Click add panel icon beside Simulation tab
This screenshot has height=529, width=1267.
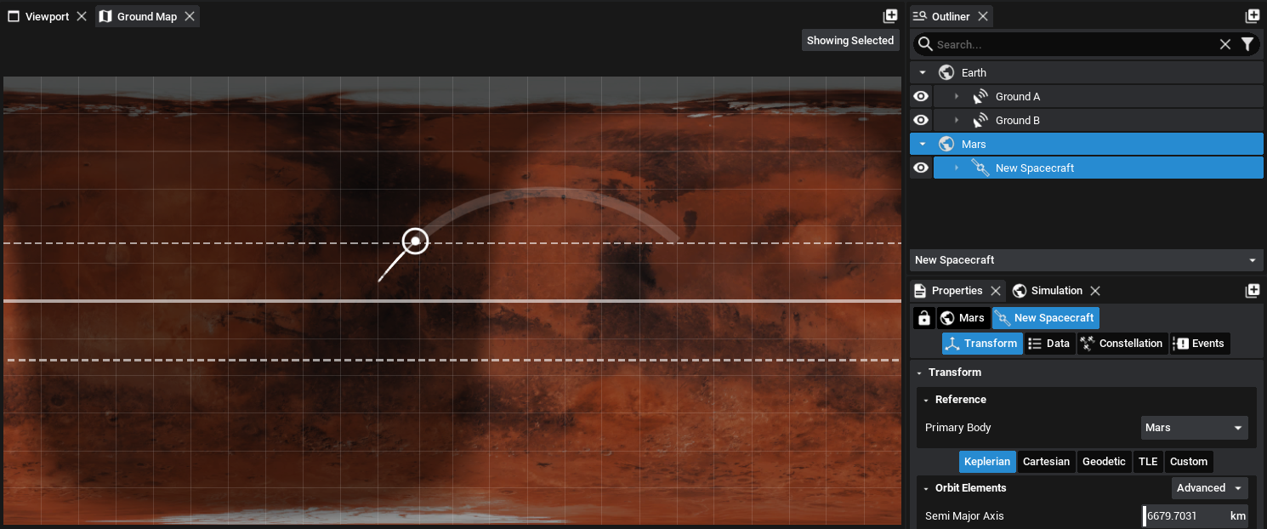pos(1253,291)
